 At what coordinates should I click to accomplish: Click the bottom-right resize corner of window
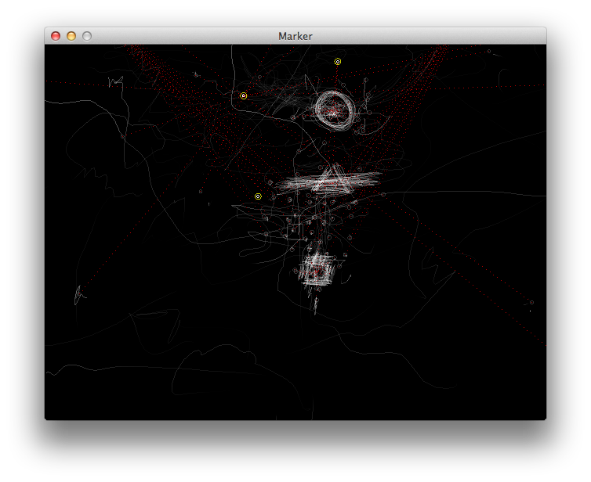(x=543, y=418)
